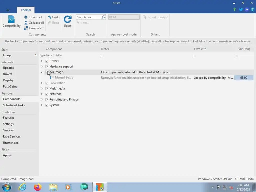Open the Extra Services page
Screen dimensions: 256x192
[x=19, y=136]
